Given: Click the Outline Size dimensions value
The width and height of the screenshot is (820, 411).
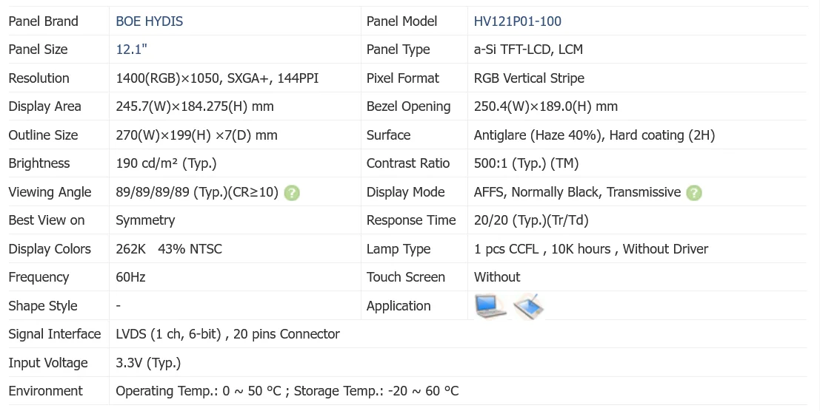Looking at the screenshot, I should pos(196,135).
